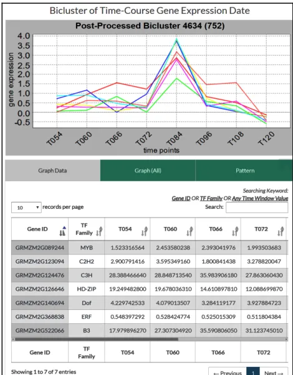Click the Showing 1 to 7 of 7 entries text
Screen dimensions: 293x375
tap(44, 372)
